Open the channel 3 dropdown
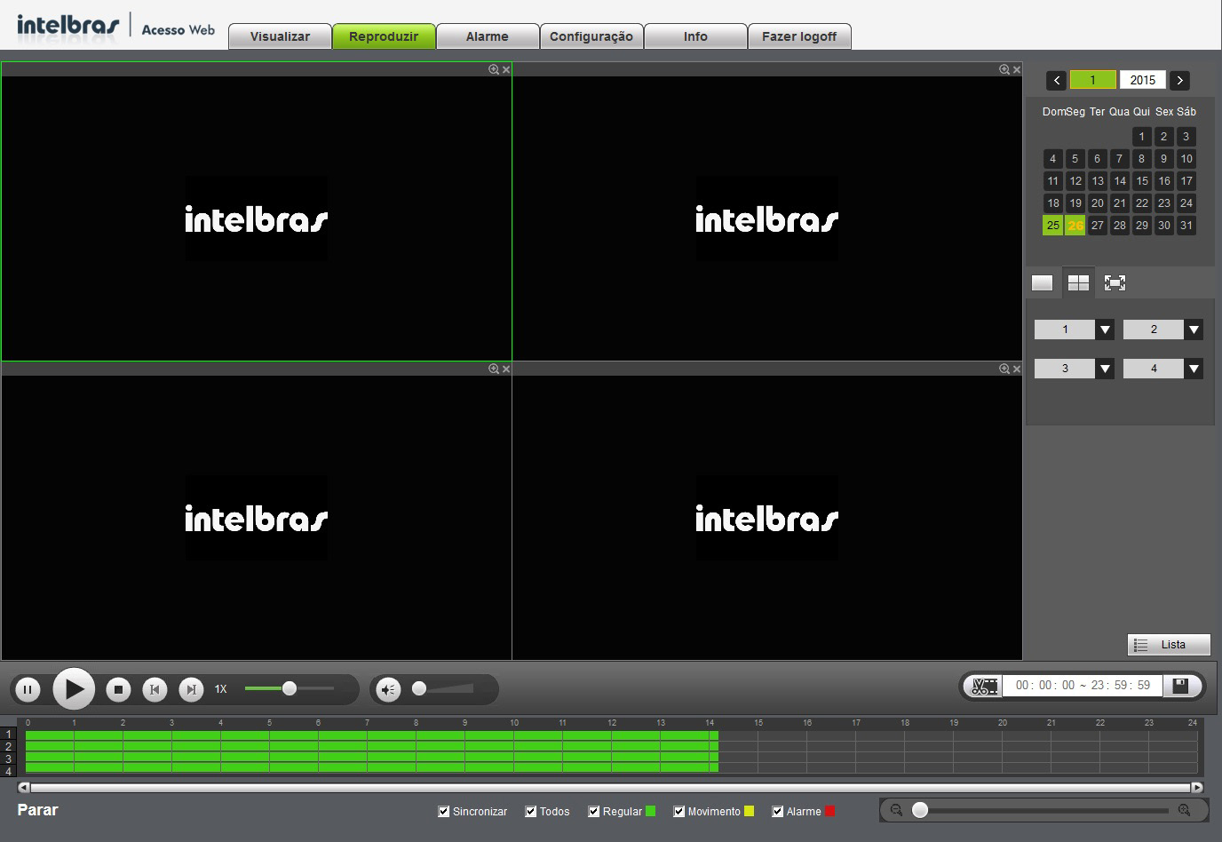Image resolution: width=1222 pixels, height=842 pixels. coord(1105,369)
